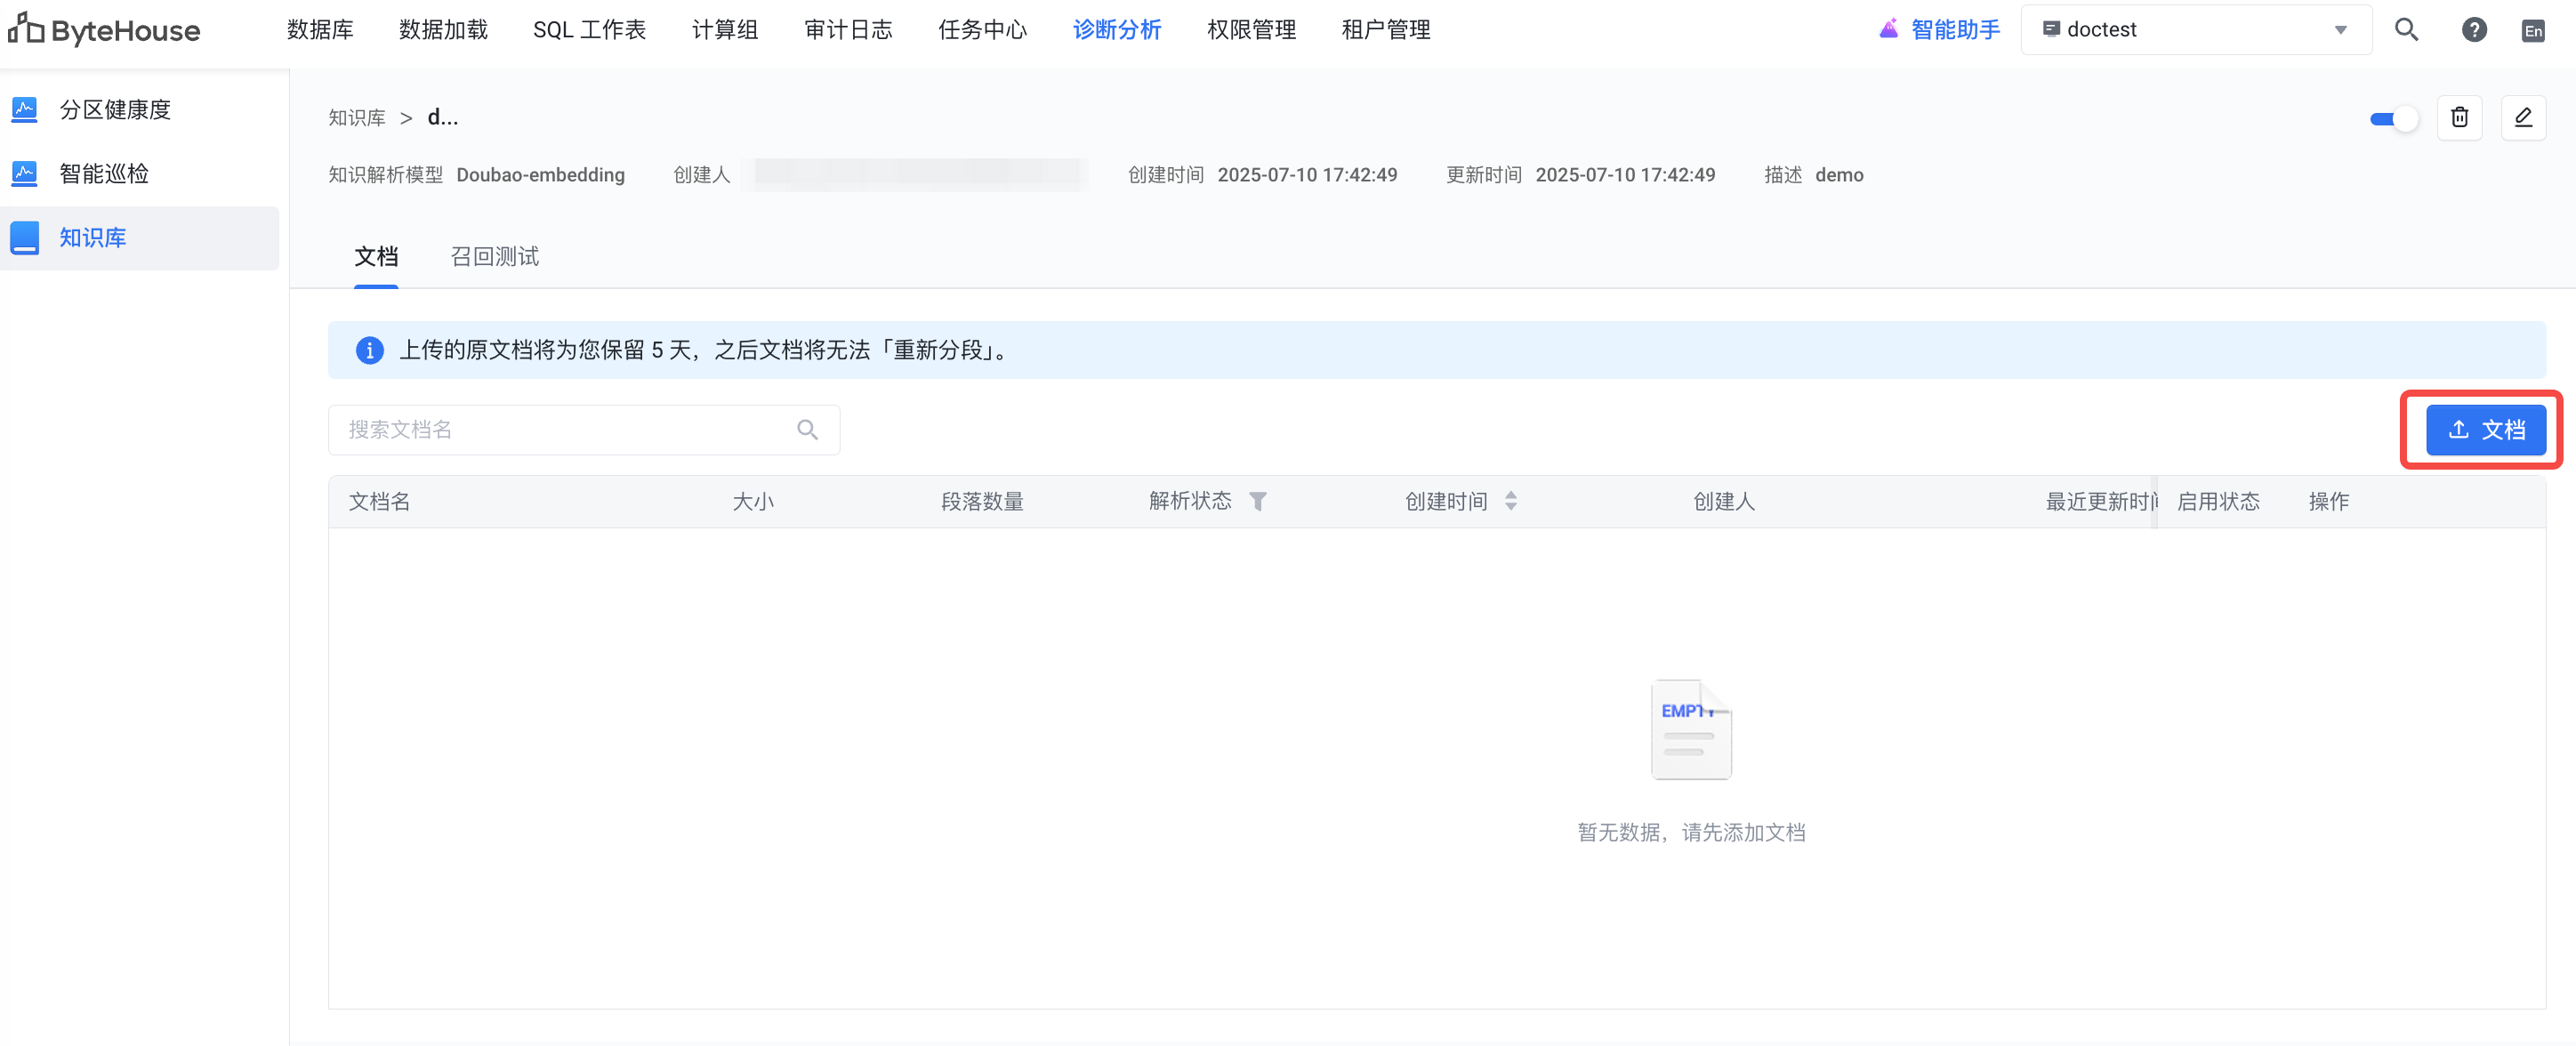Toggle the knowledge base enable switch
2576x1046 pixels.
tap(2393, 119)
